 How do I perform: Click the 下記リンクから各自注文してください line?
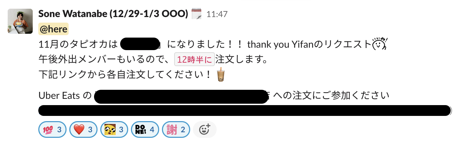pyautogui.click(x=125, y=74)
